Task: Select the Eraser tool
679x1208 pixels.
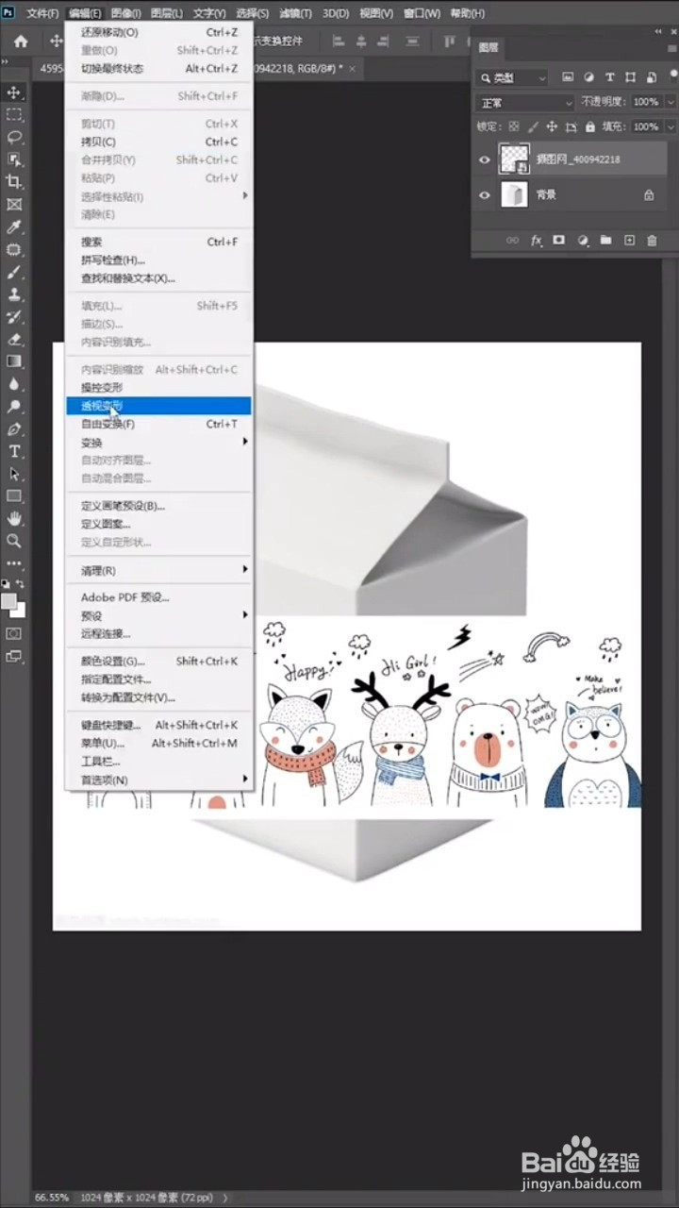Action: (14, 339)
